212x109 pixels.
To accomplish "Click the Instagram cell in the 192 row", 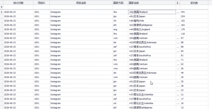I will pyautogui.click(x=81, y=21).
